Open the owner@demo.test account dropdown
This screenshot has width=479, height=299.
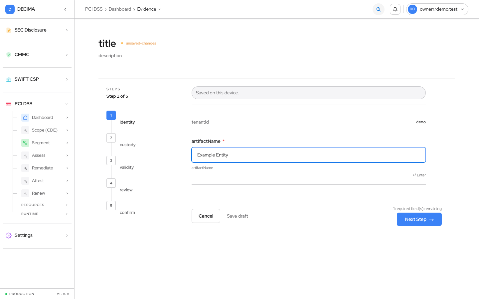coord(437,9)
